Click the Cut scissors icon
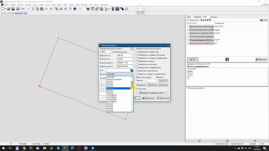Screen dimensions: 269x151 coord(33,9)
